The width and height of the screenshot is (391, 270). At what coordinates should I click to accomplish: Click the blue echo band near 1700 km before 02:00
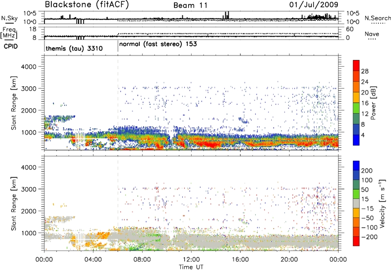tap(60, 118)
